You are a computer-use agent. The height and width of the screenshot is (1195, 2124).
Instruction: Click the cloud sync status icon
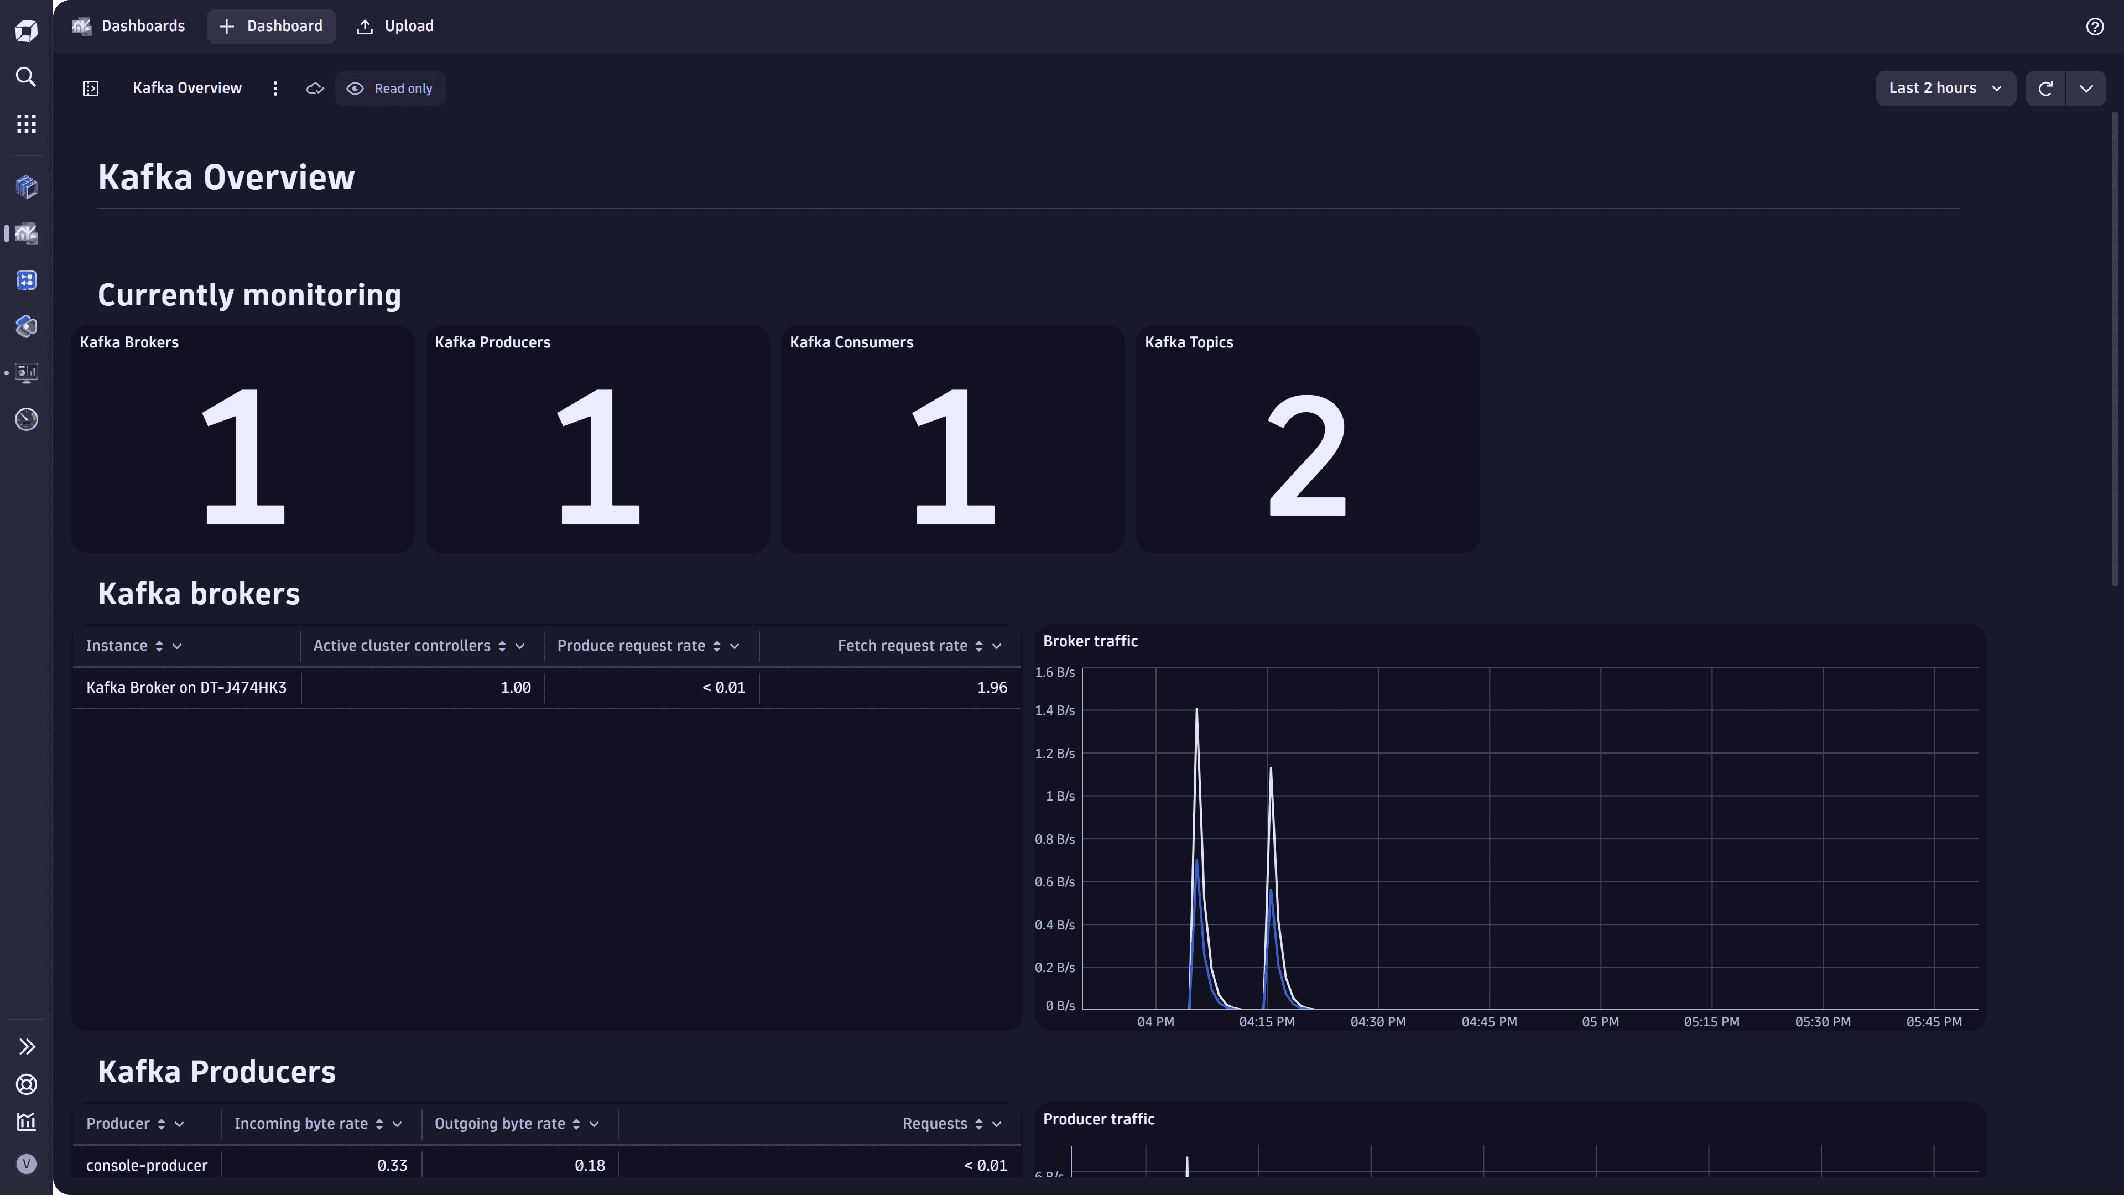(314, 89)
